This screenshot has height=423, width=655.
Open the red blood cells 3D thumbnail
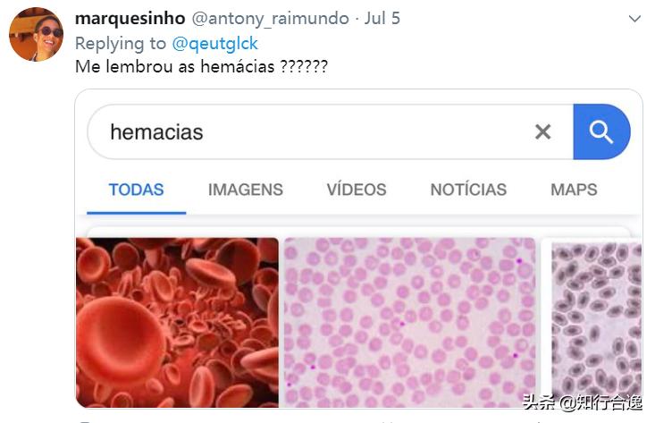178,322
